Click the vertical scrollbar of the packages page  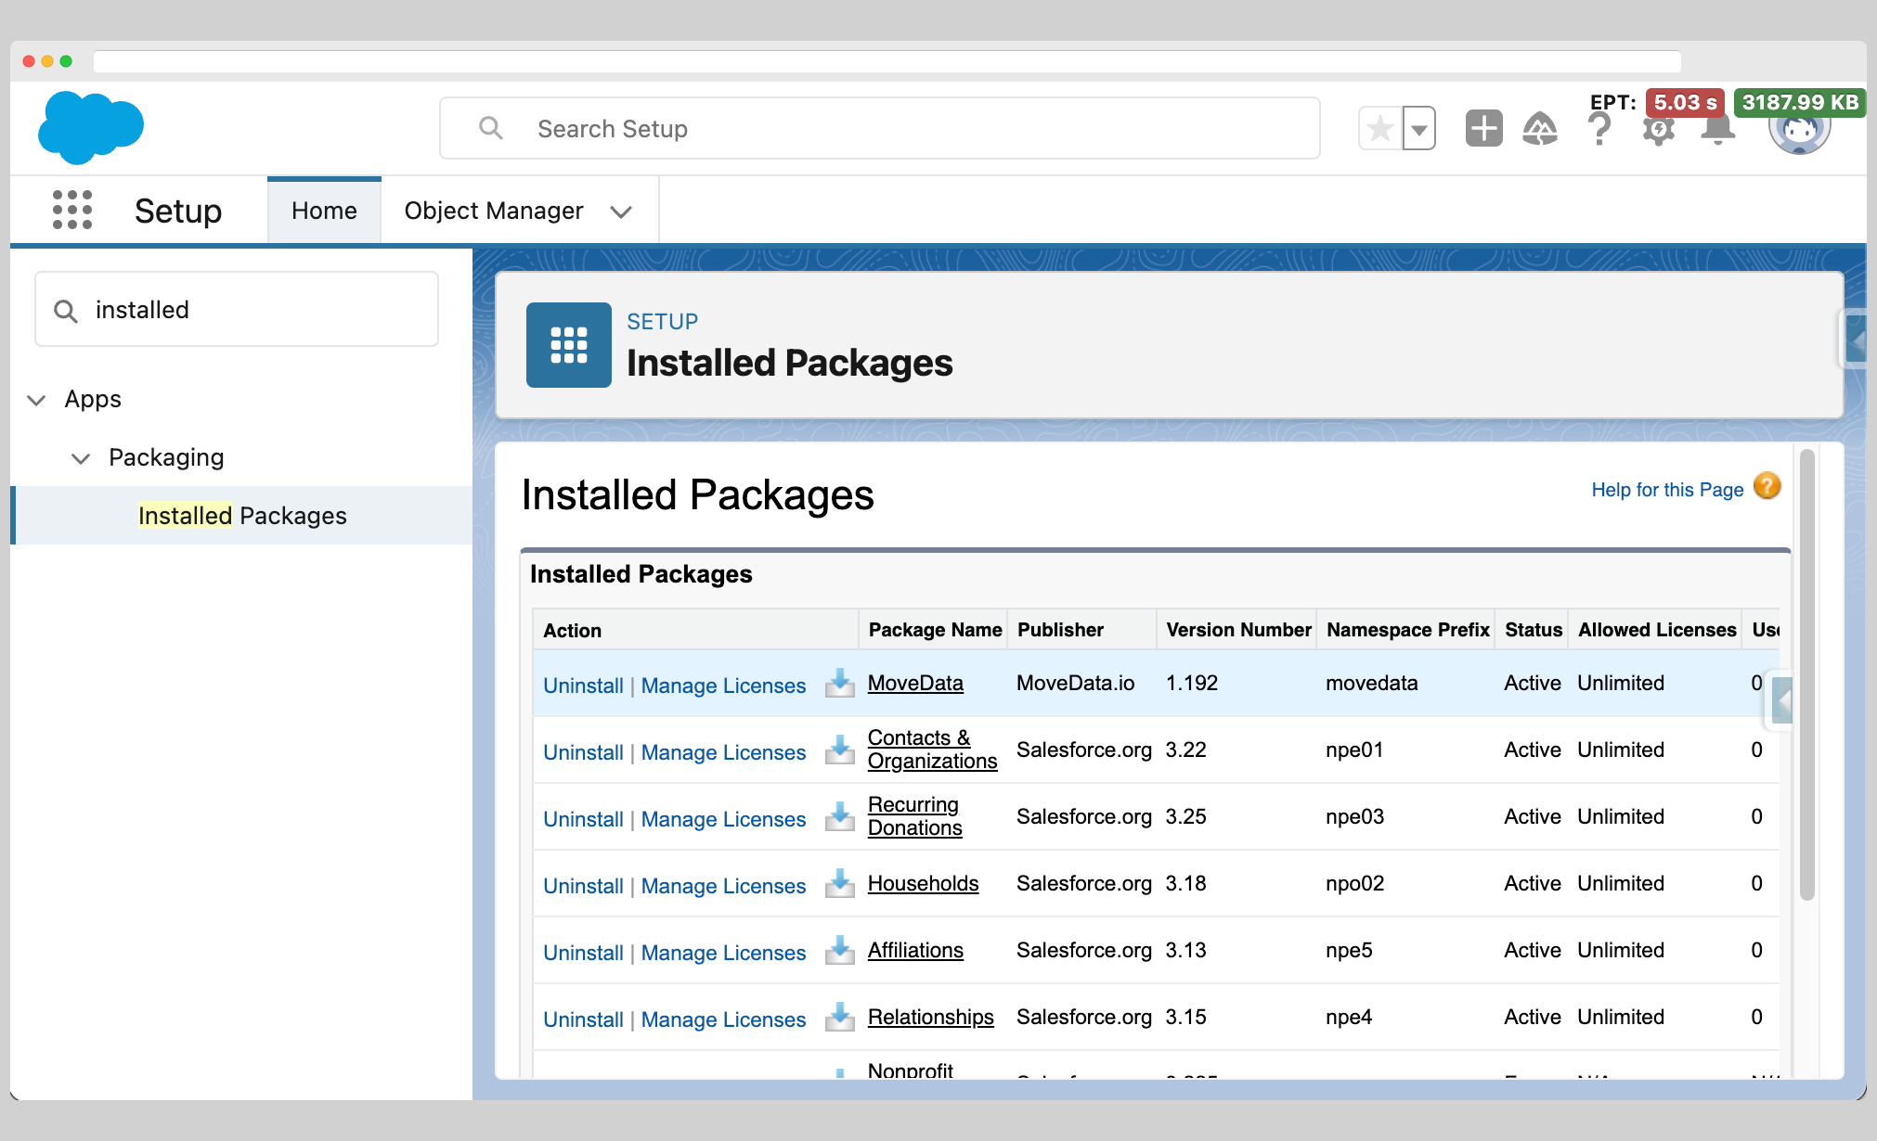pos(1806,677)
